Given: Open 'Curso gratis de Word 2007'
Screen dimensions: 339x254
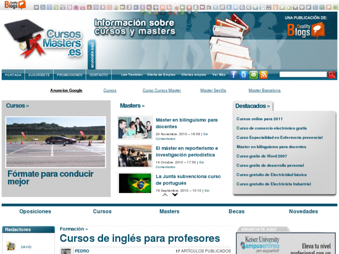Looking at the screenshot, I should click(262, 156).
